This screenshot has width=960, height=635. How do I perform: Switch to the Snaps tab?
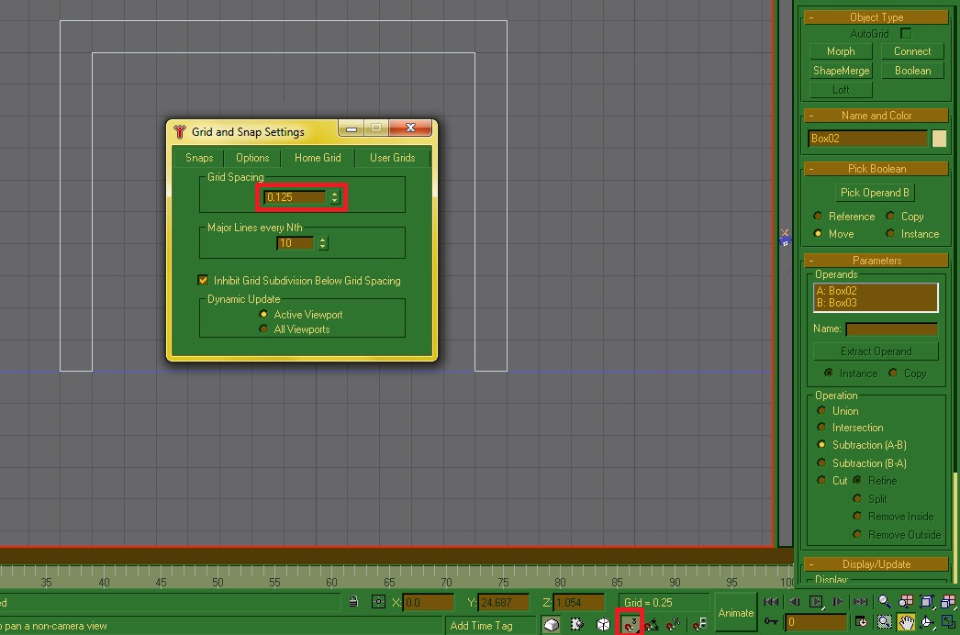(199, 157)
